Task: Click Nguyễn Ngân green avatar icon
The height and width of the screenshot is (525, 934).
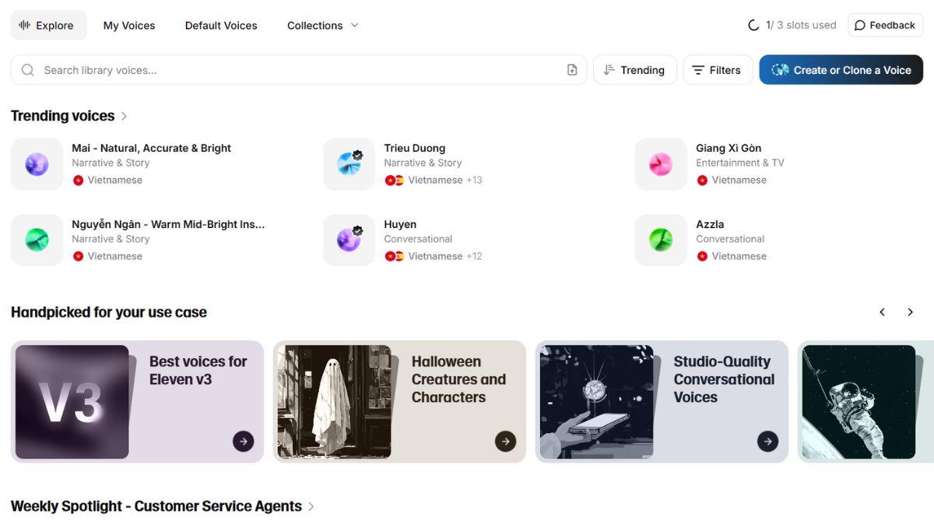Action: pos(37,240)
